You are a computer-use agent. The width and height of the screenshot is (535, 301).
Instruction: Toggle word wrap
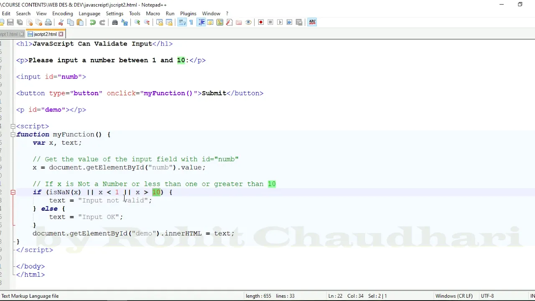coord(182,22)
